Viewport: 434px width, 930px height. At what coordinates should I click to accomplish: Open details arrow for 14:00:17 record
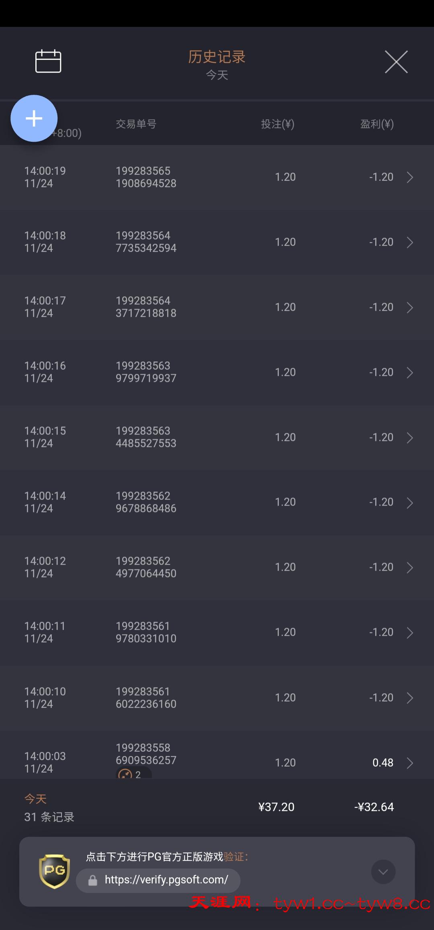(409, 307)
